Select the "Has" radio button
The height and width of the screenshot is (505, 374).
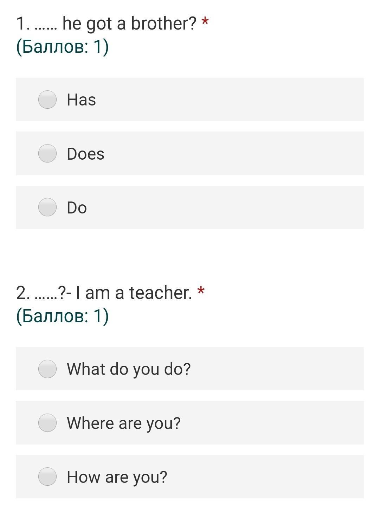[47, 100]
